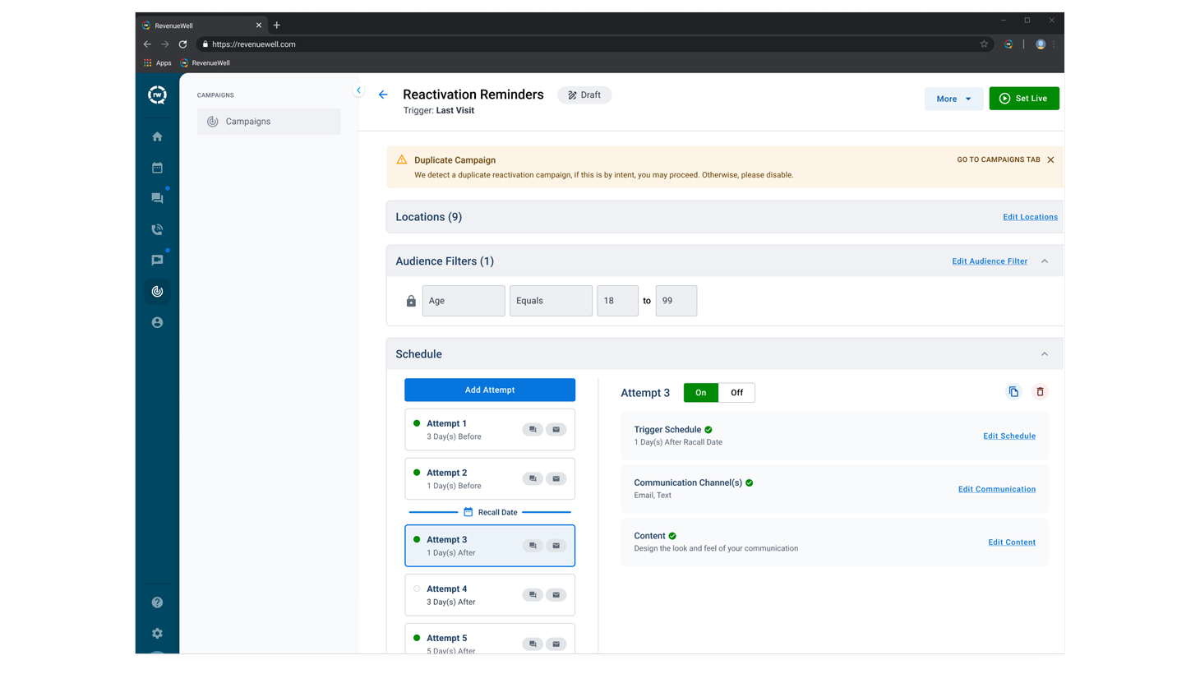Select Attempt 3 in schedule list
The width and height of the screenshot is (1200, 674).
(490, 546)
